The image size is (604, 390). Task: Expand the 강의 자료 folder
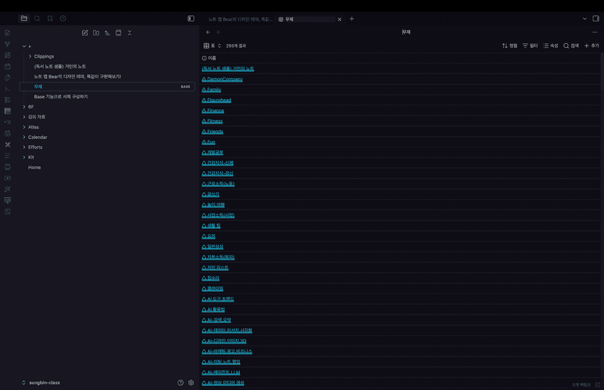tap(24, 117)
